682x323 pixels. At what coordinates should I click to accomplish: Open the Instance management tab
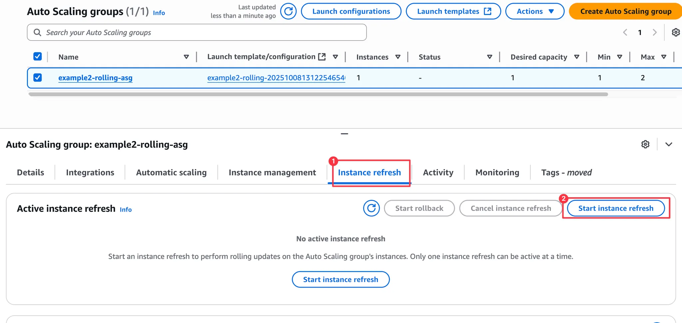272,172
